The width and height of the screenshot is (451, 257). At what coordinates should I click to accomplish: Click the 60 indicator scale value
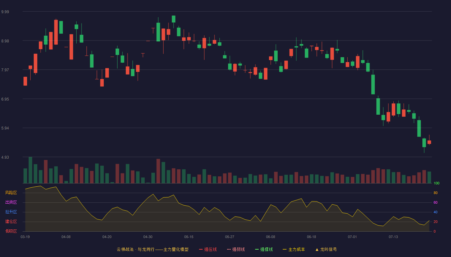(x=436, y=202)
